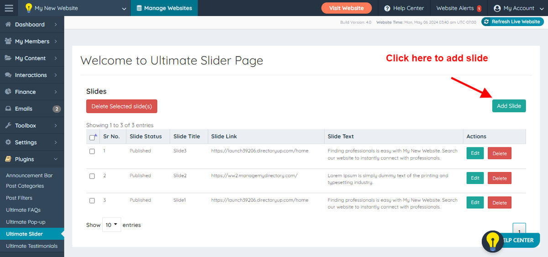Edit the Slide3 row

475,153
